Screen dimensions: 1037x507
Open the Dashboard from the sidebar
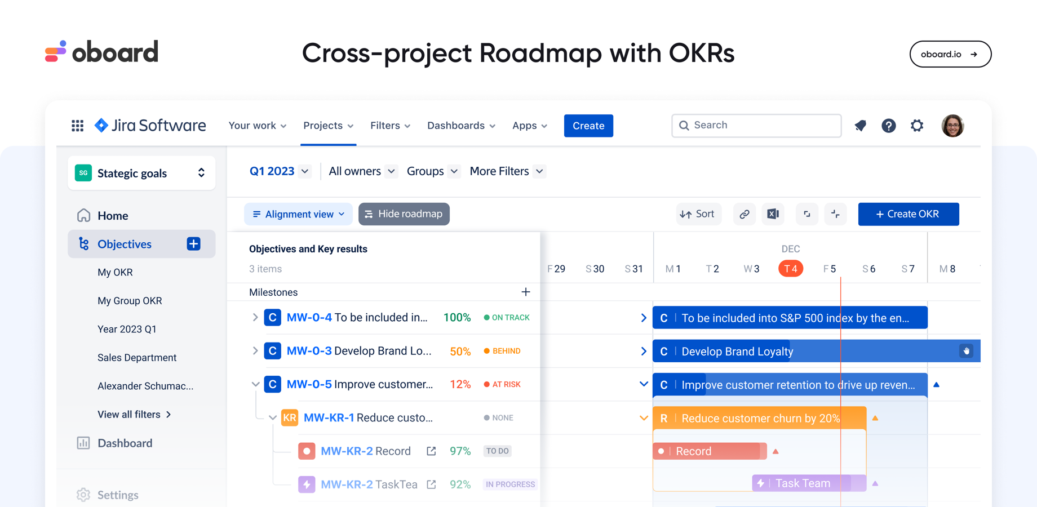pyautogui.click(x=125, y=443)
